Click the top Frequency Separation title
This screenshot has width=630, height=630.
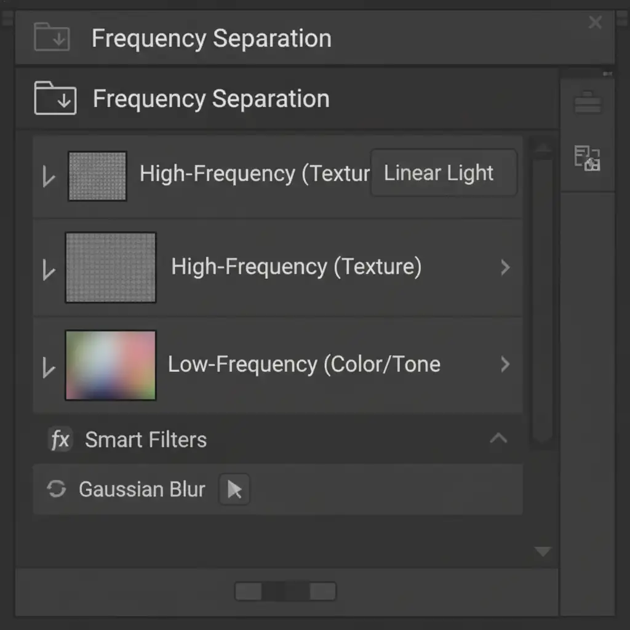pos(211,38)
